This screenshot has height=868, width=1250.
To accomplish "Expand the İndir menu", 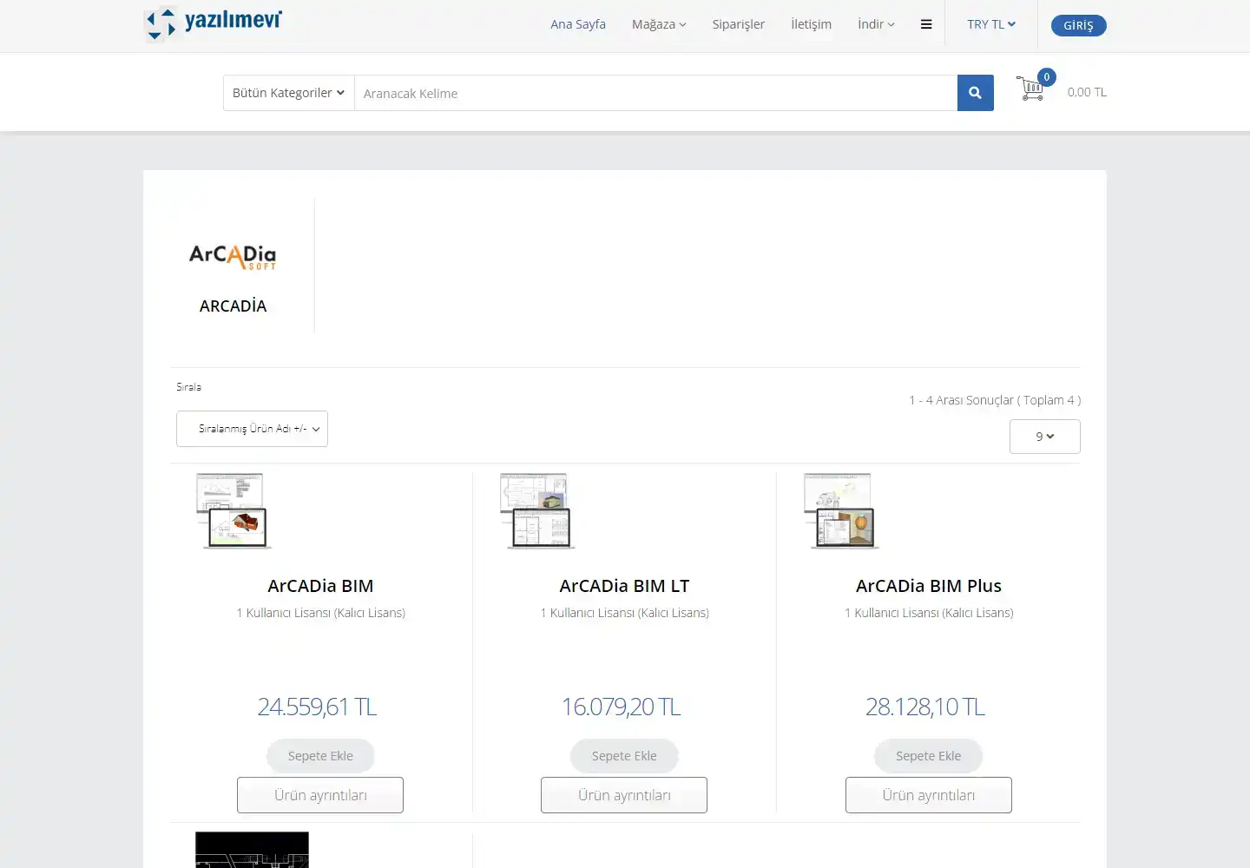I will point(876,24).
